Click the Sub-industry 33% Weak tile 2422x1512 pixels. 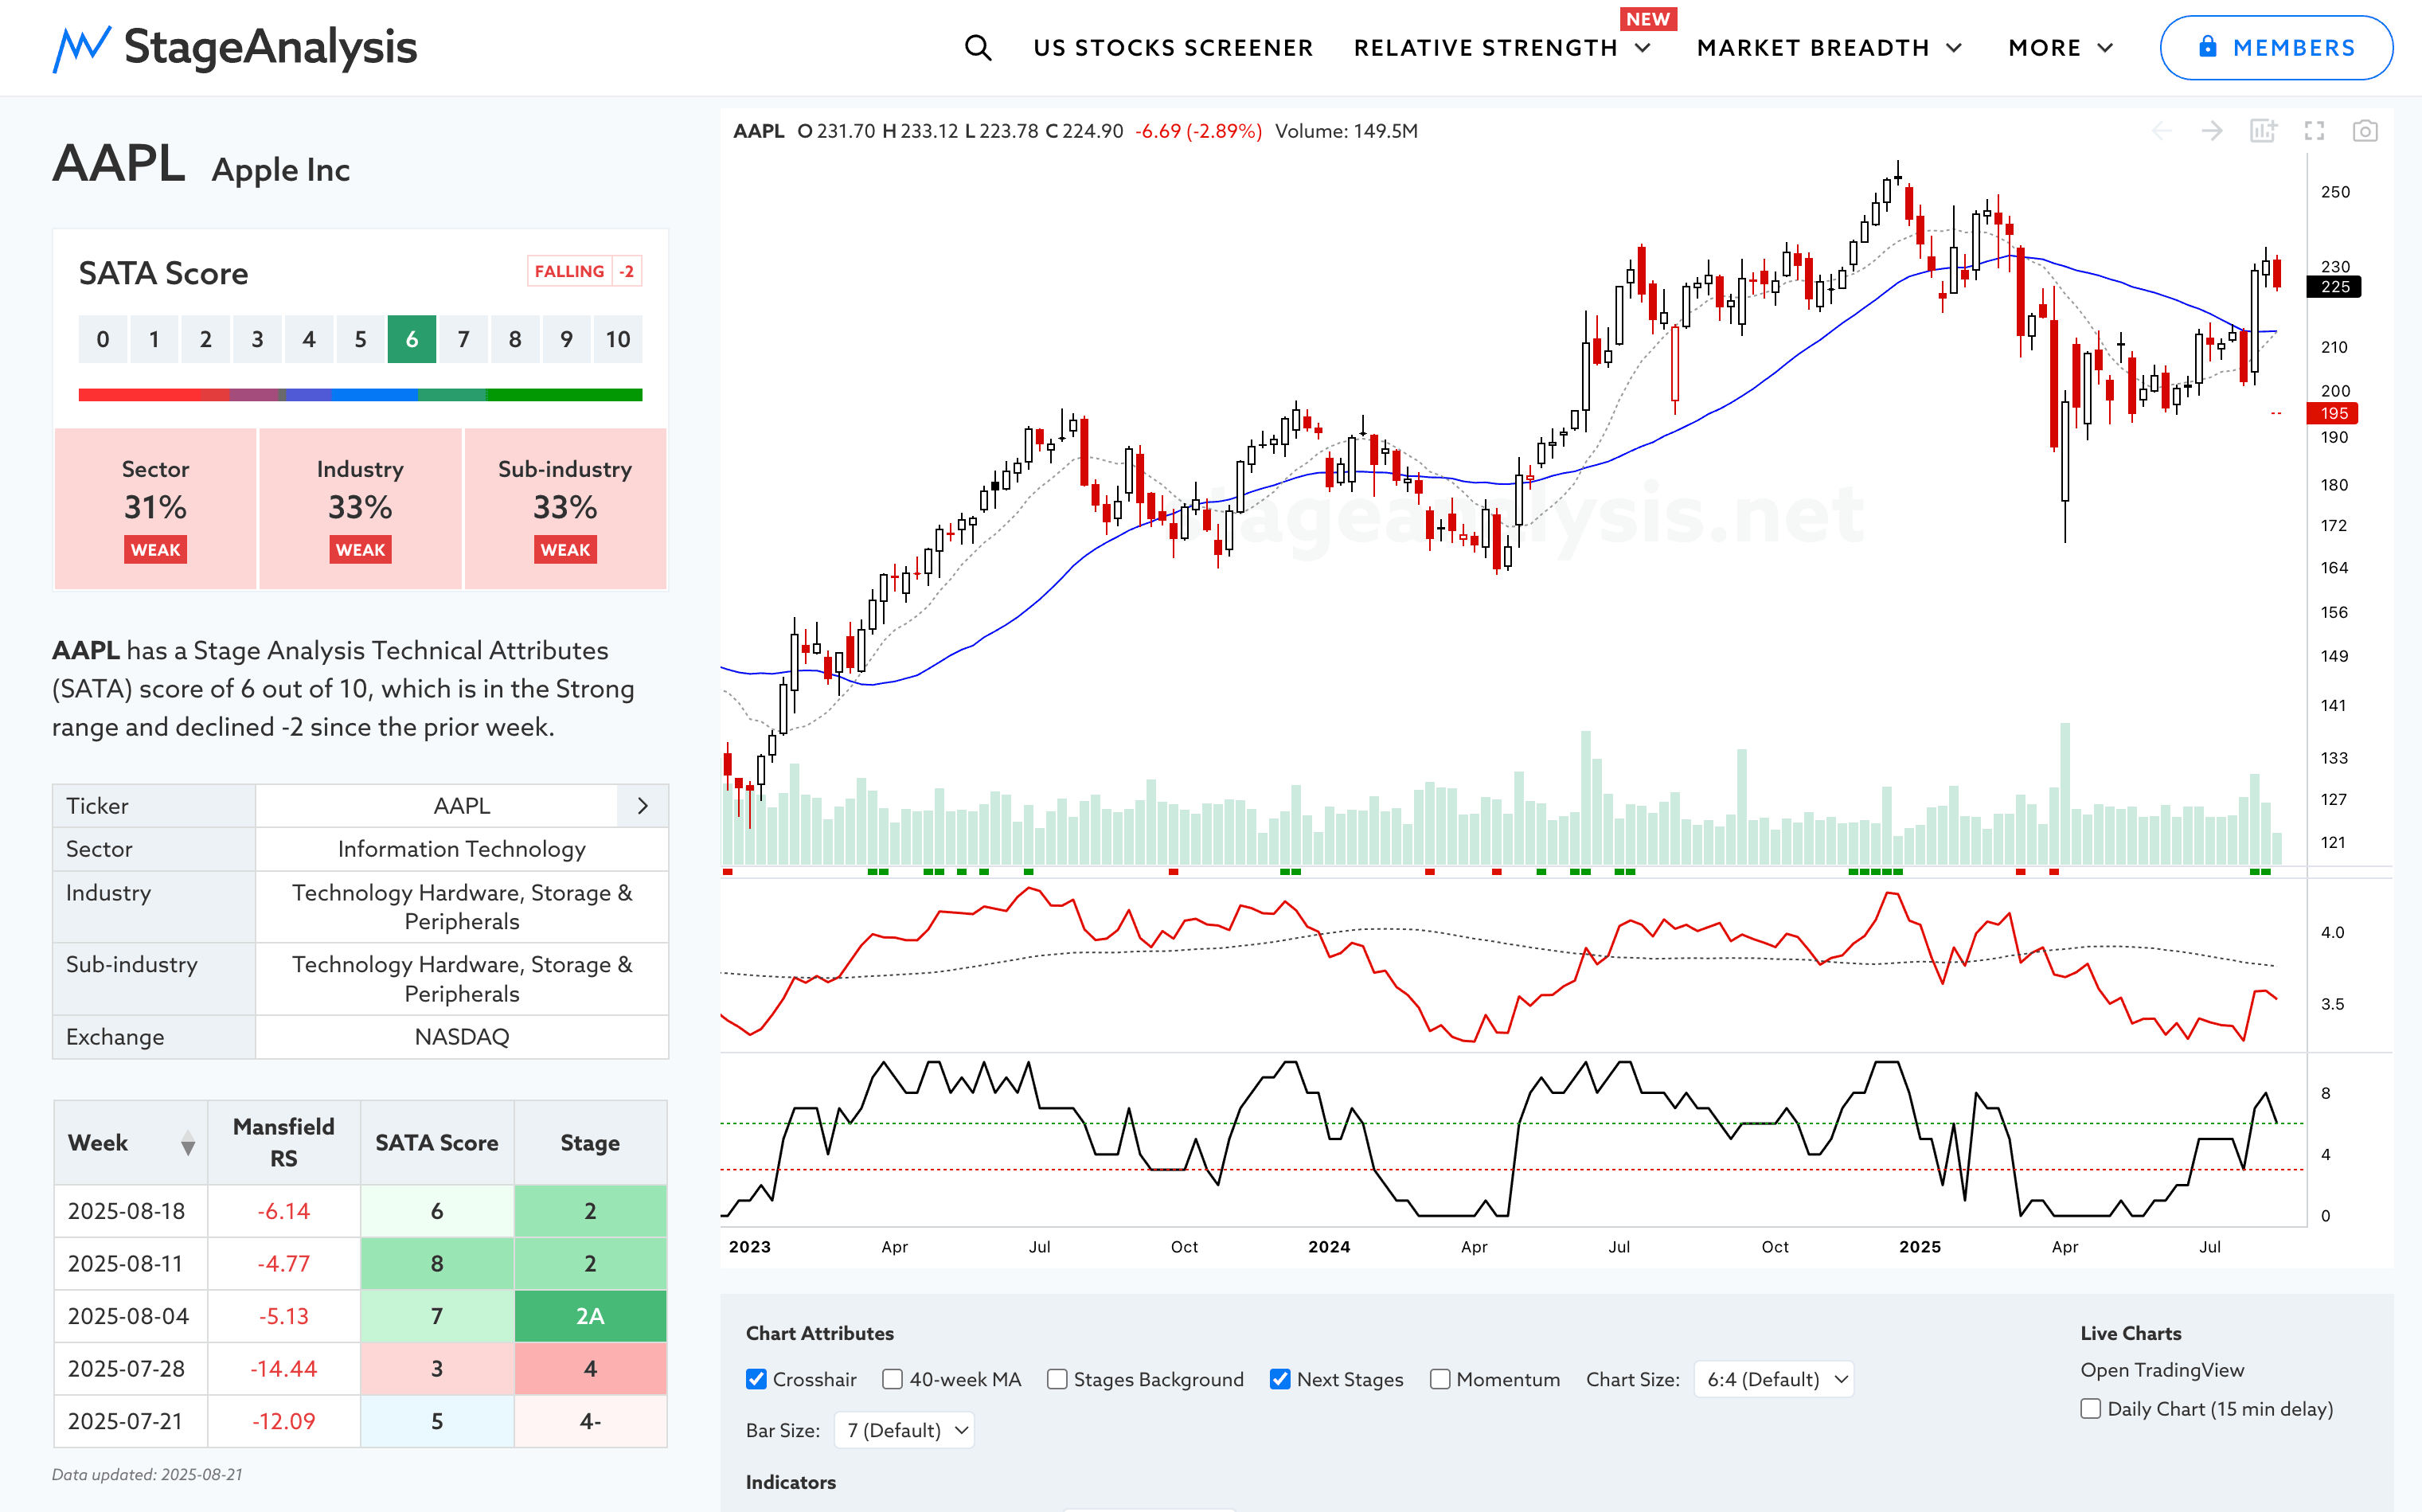[x=565, y=509]
